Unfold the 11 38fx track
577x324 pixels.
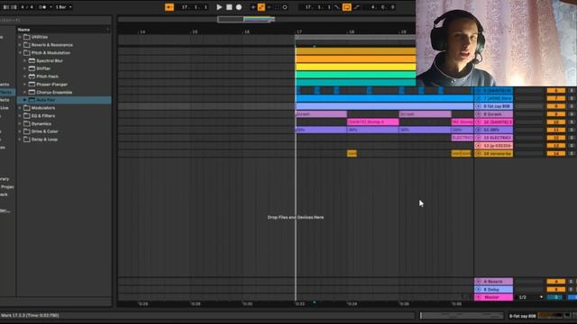(479, 130)
